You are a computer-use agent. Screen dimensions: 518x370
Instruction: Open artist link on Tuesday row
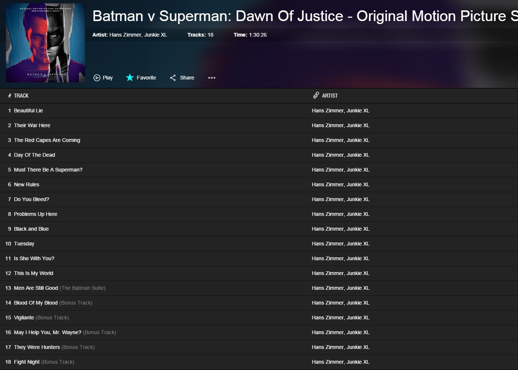click(x=340, y=244)
